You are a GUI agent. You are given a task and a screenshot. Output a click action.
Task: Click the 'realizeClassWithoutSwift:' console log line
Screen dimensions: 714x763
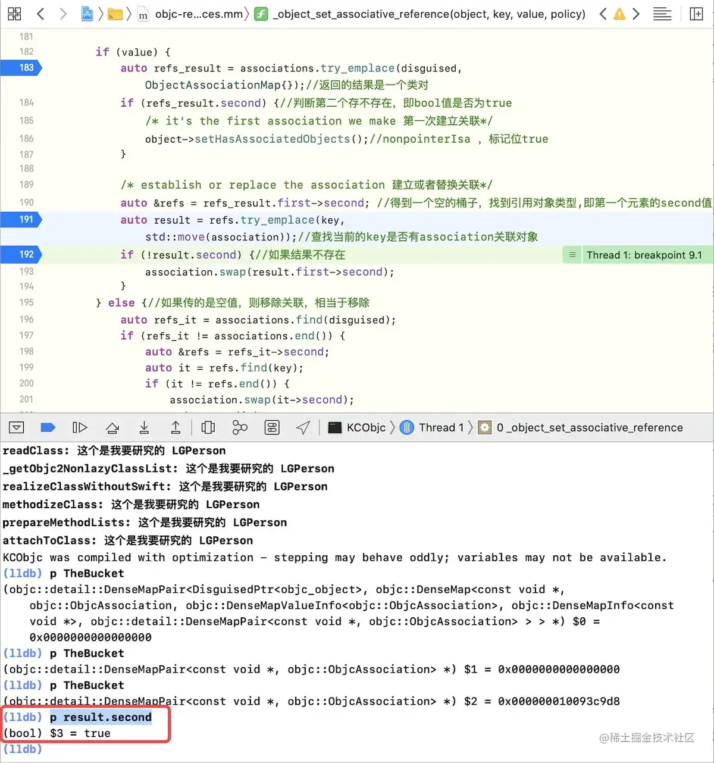click(165, 487)
